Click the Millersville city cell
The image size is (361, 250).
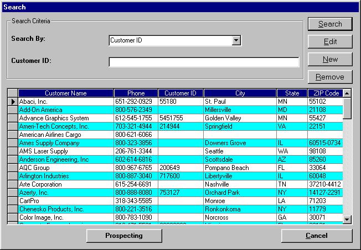[x=240, y=110]
